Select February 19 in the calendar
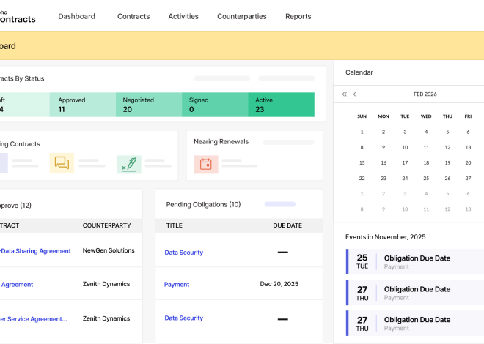This screenshot has height=344, width=484. tap(447, 163)
